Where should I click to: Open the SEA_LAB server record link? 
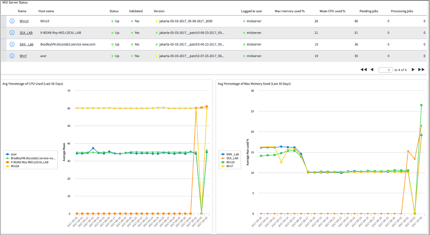click(26, 33)
